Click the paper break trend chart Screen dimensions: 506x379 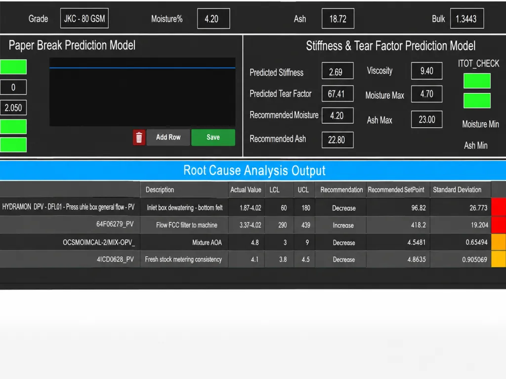[x=142, y=92]
